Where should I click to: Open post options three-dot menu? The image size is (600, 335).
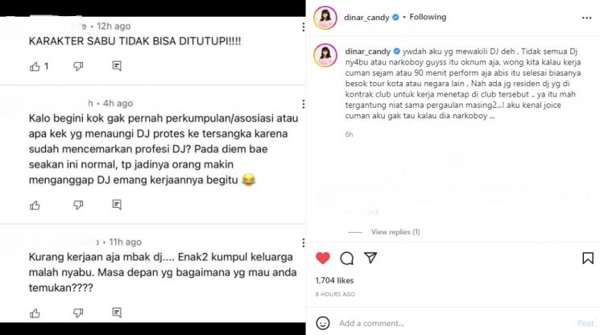(x=586, y=18)
